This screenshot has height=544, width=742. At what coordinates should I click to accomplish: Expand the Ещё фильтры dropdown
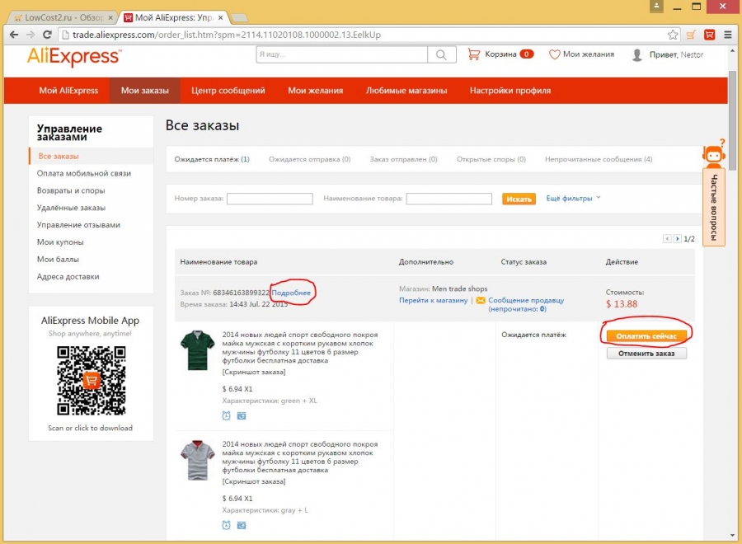pyautogui.click(x=573, y=198)
